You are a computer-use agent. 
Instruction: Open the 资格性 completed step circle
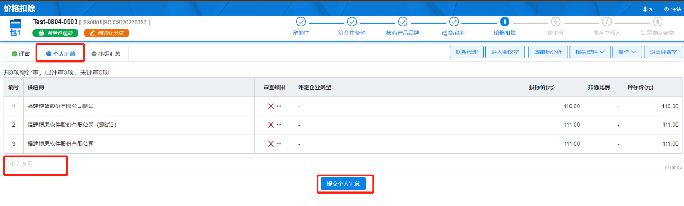point(301,22)
